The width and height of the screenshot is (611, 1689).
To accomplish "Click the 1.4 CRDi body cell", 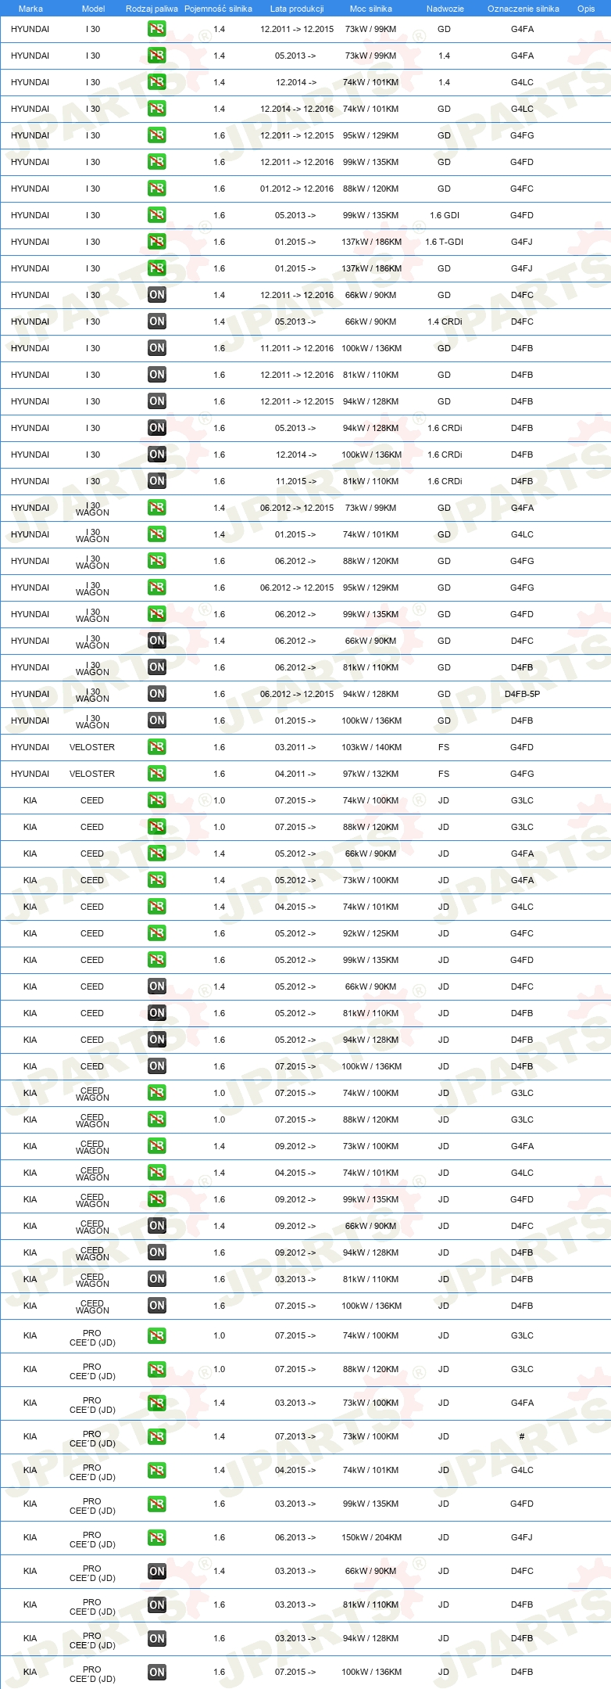I will point(445,322).
